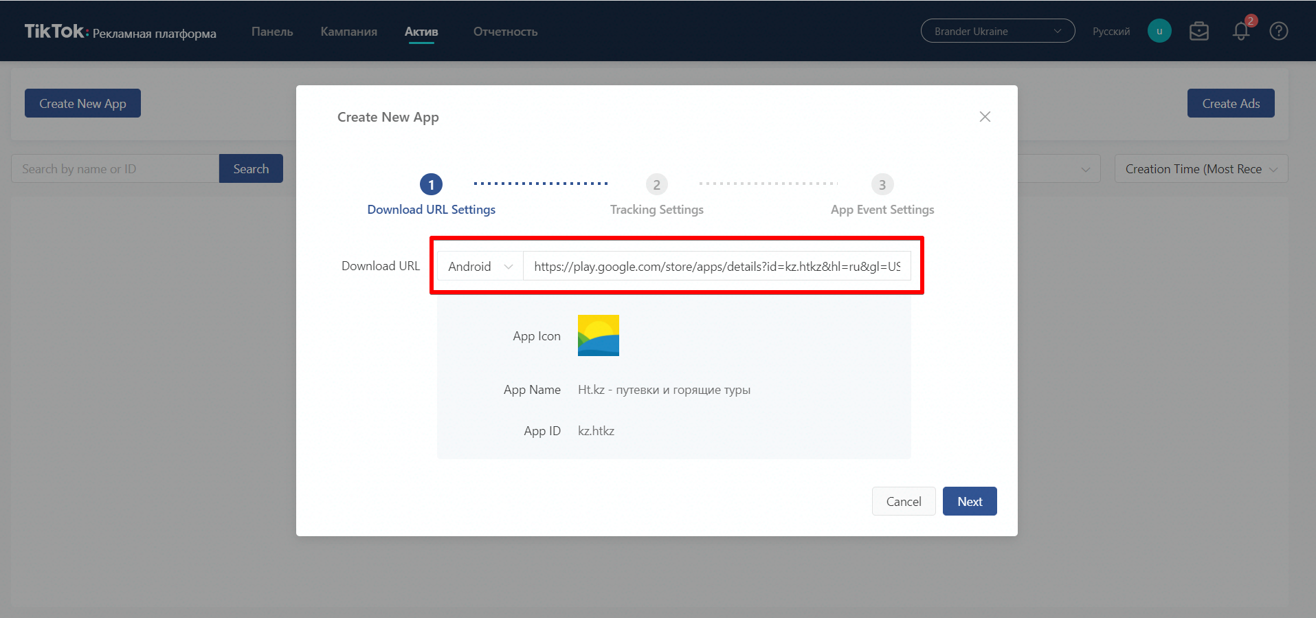Select step 1 Download URL Settings circle
Viewport: 1316px width, 618px height.
point(431,184)
